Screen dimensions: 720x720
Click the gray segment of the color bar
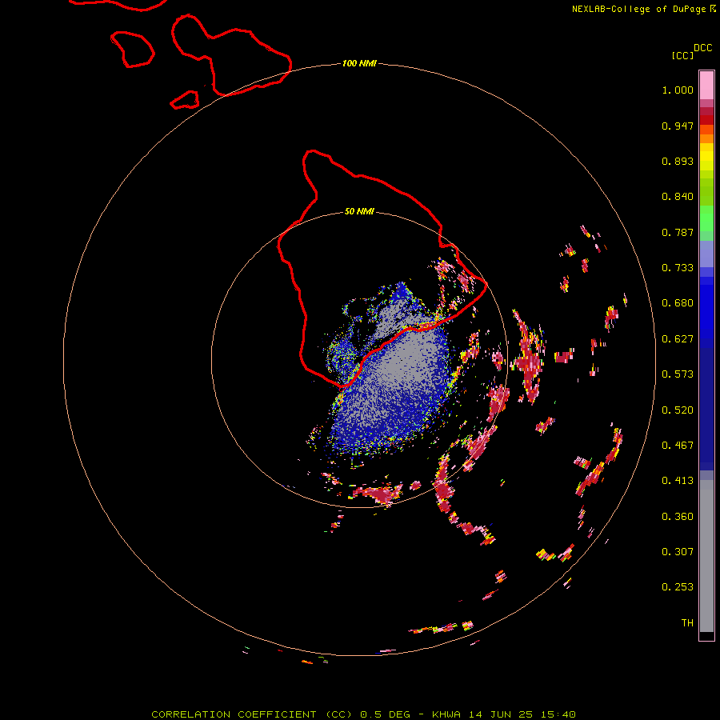[x=706, y=556]
